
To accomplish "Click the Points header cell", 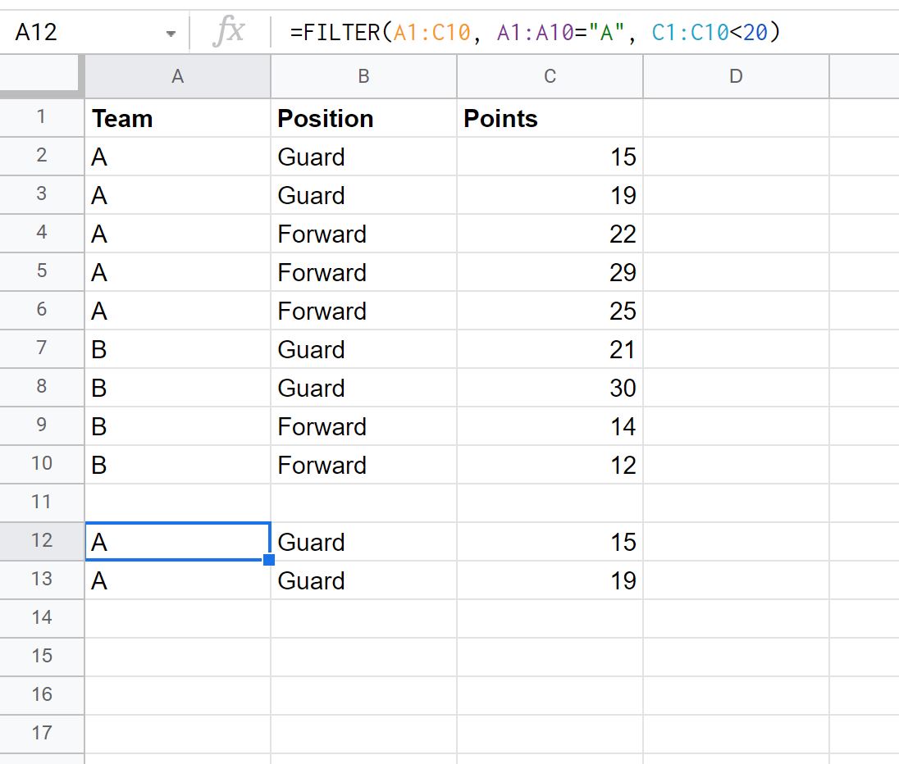I will [550, 118].
